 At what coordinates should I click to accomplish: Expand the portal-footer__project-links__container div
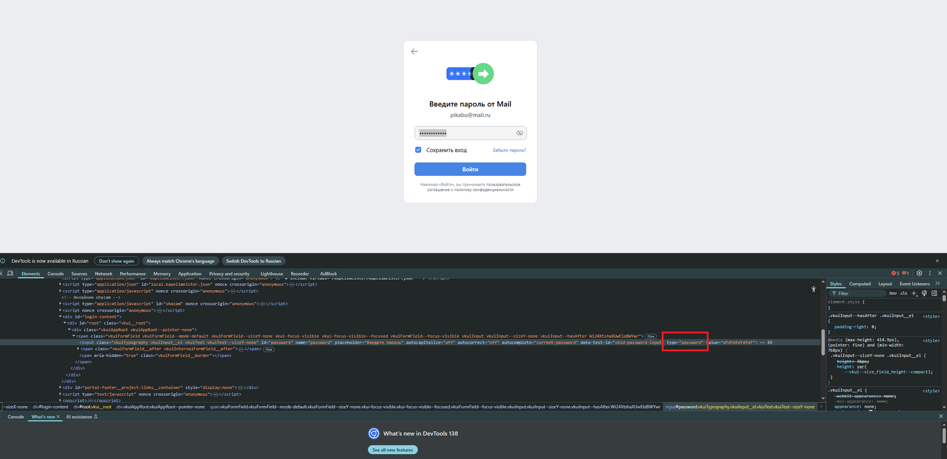tap(60, 388)
